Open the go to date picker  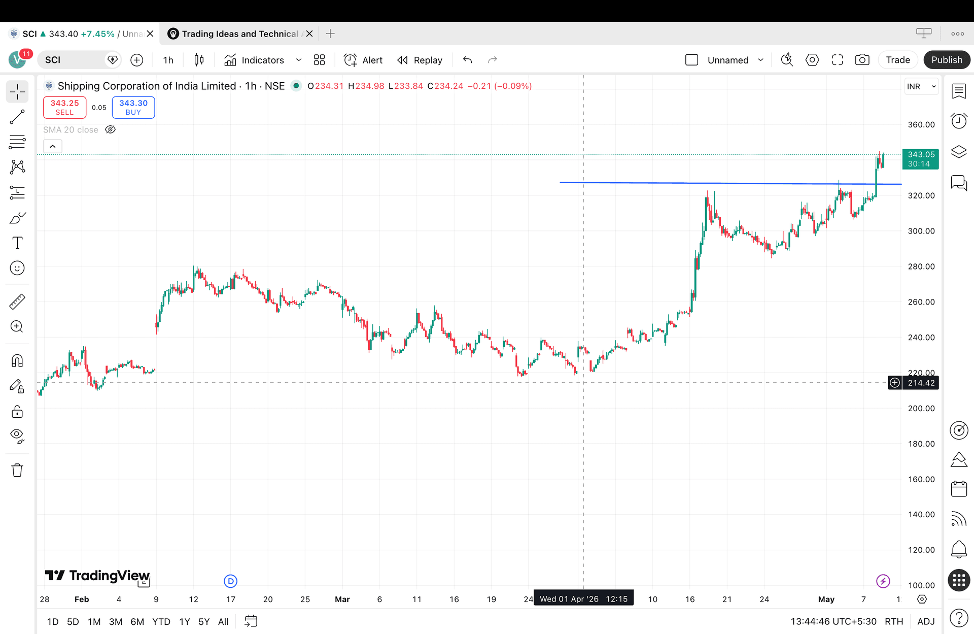click(251, 621)
